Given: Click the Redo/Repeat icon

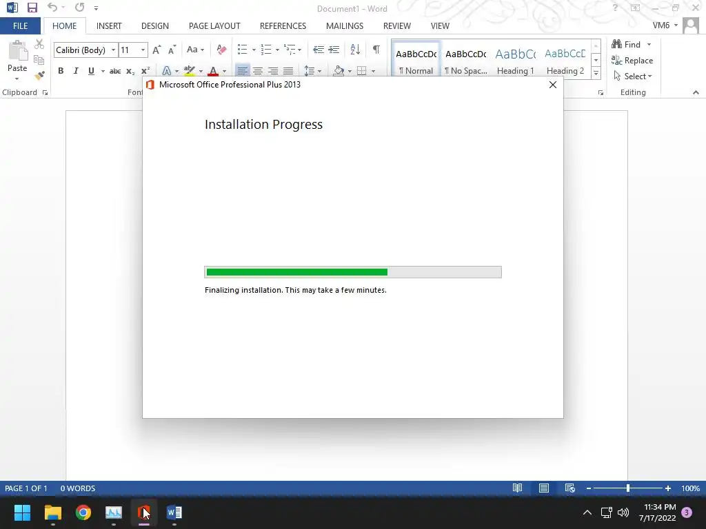Looking at the screenshot, I should click(x=80, y=7).
